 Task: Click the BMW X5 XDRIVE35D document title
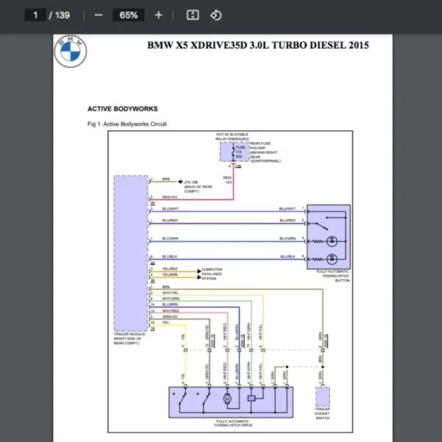coord(258,46)
